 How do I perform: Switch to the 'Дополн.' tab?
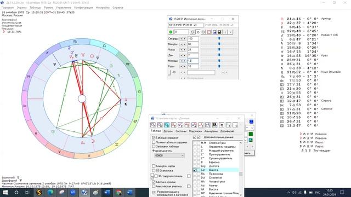pos(168,131)
